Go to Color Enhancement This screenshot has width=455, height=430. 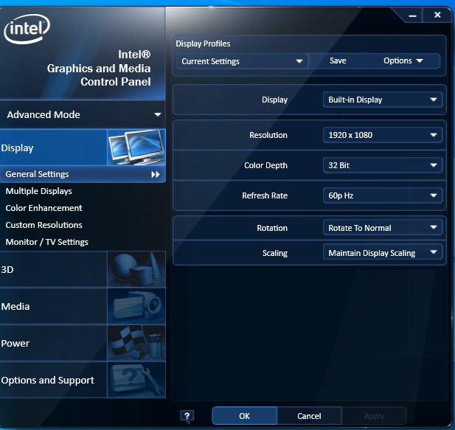click(44, 208)
